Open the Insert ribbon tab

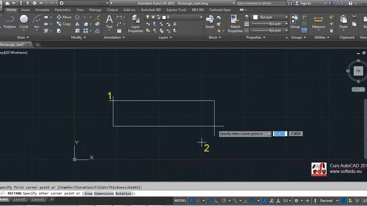[25, 10]
